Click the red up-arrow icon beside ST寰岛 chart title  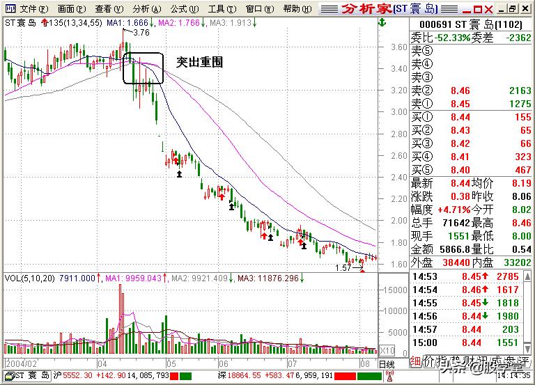click(x=45, y=23)
